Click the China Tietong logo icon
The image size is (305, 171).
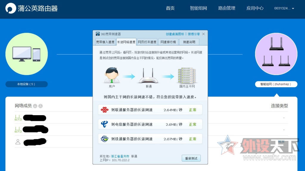(105, 139)
